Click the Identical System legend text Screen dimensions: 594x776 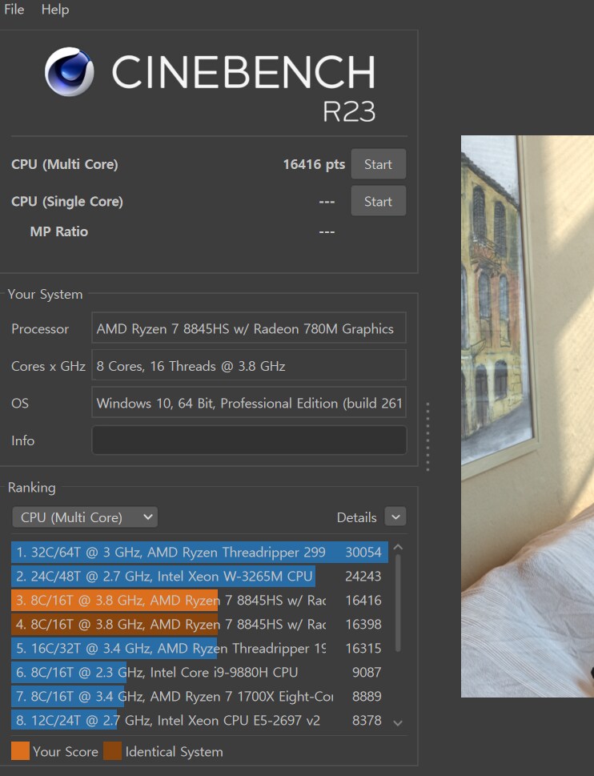pyautogui.click(x=174, y=751)
